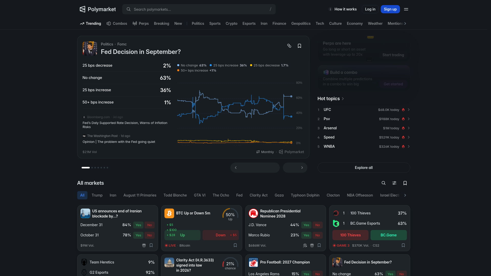Open the BC.Game Esports team logo
Viewport: 491px width, 276px height.
coord(336,223)
